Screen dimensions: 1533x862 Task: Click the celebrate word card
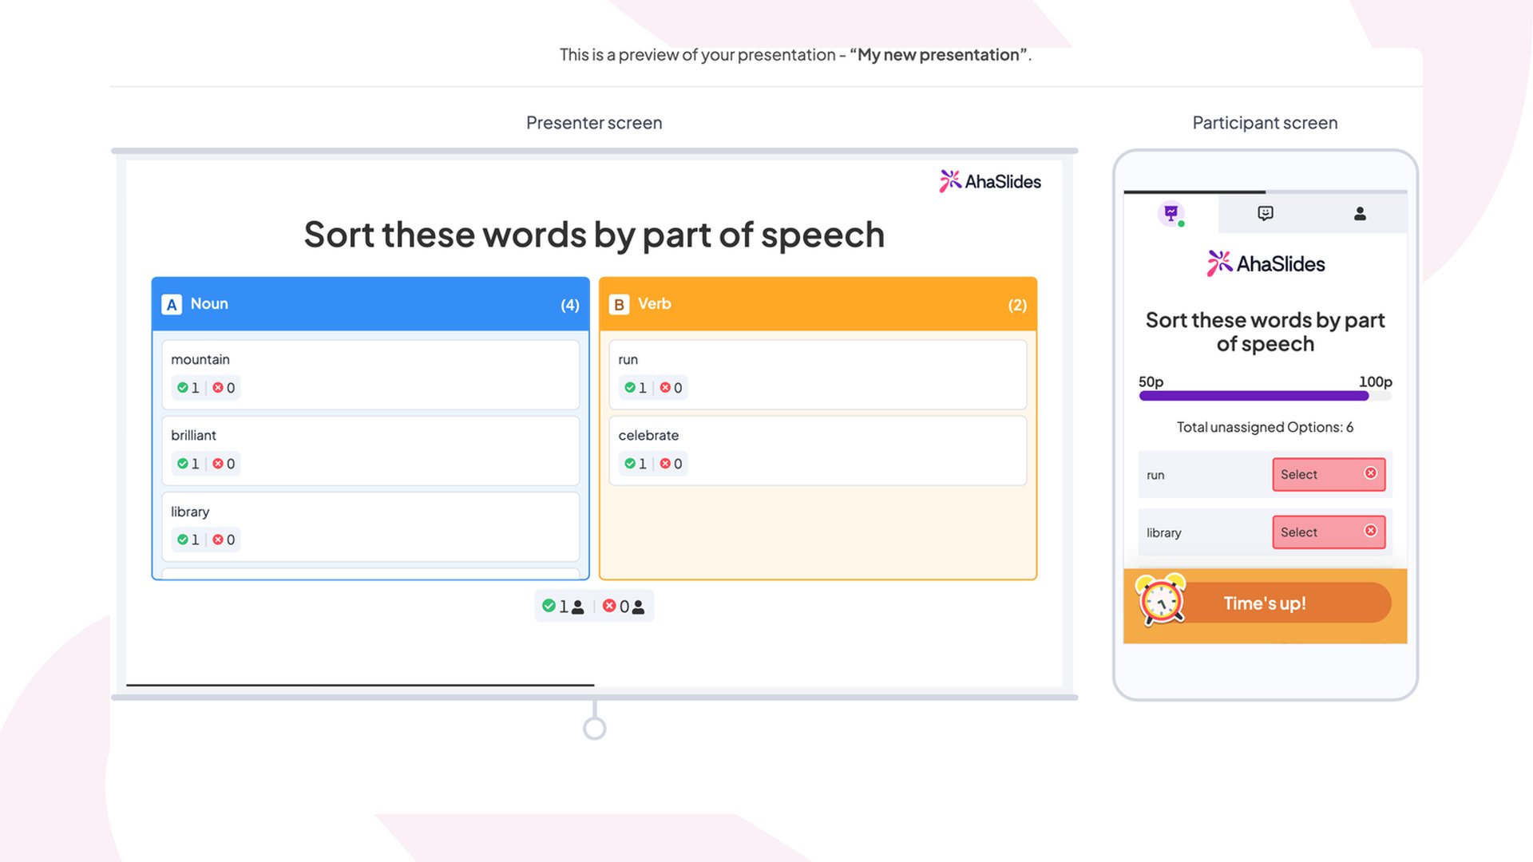point(818,450)
